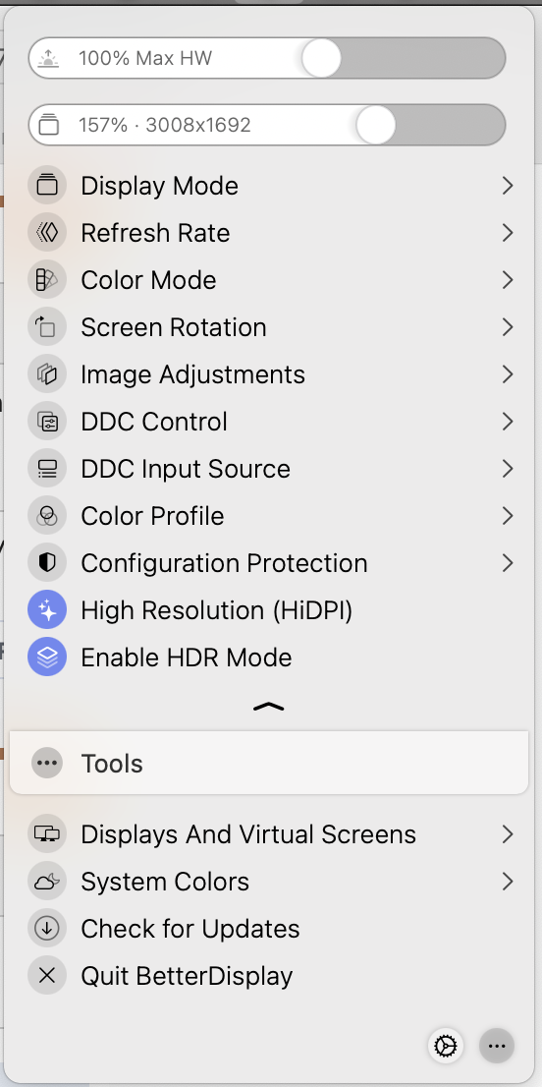The image size is (542, 1087).
Task: Open the Configuration Protection menu item
Action: point(271,563)
